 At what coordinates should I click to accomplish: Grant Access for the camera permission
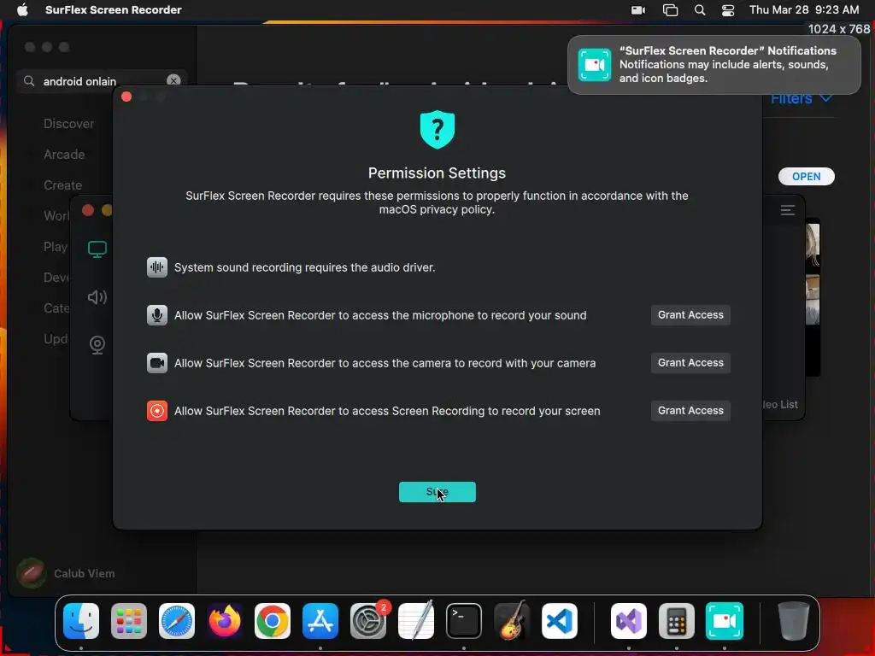tap(690, 362)
